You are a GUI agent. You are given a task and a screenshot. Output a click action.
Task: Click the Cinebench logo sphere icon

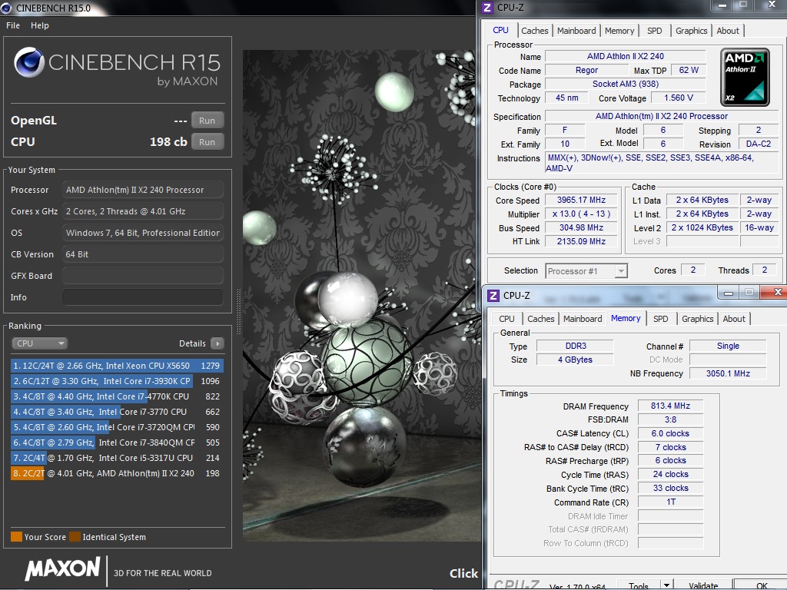click(x=29, y=62)
